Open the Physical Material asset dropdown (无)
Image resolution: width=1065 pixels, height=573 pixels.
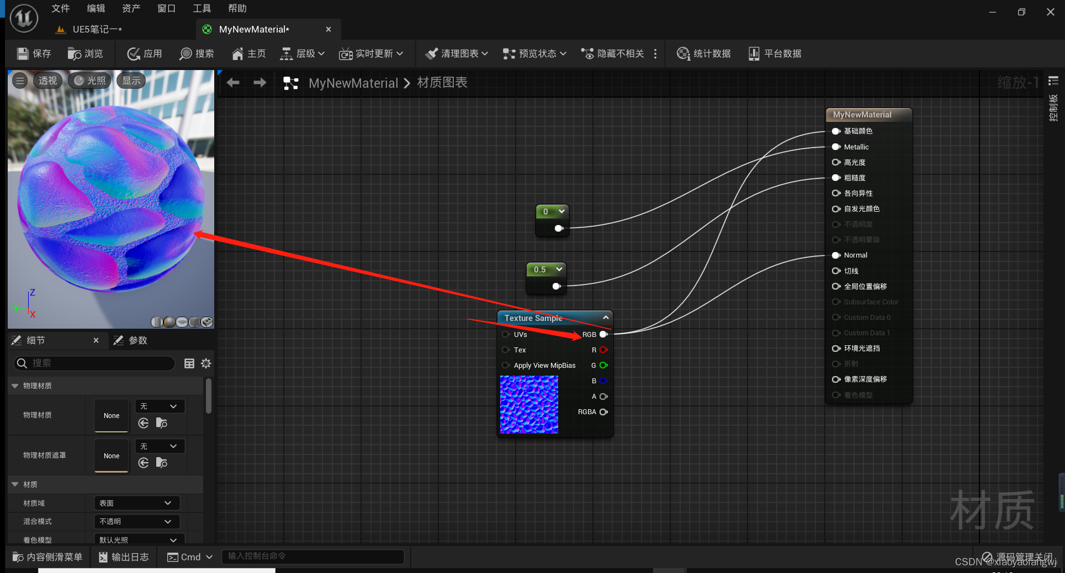pyautogui.click(x=159, y=406)
